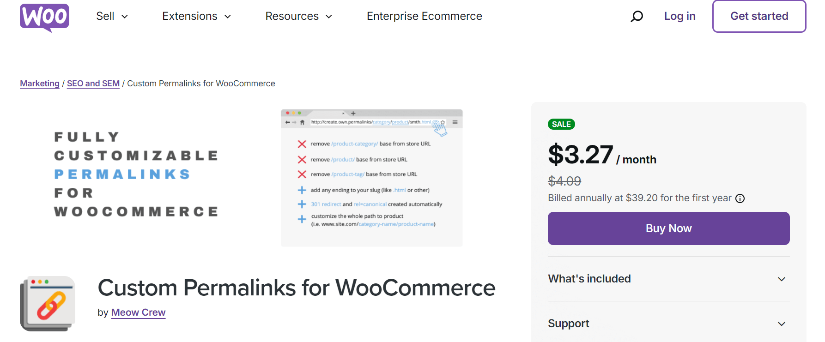The height and width of the screenshot is (342, 825).
Task: Click the home icon in banner browser
Action: coord(302,122)
